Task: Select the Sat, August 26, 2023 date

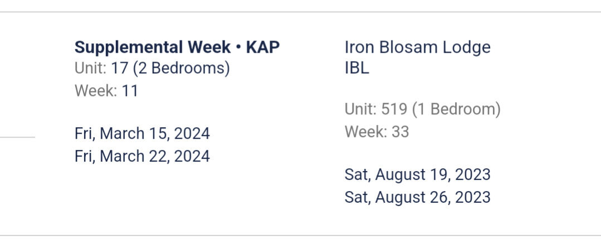Action: click(417, 197)
